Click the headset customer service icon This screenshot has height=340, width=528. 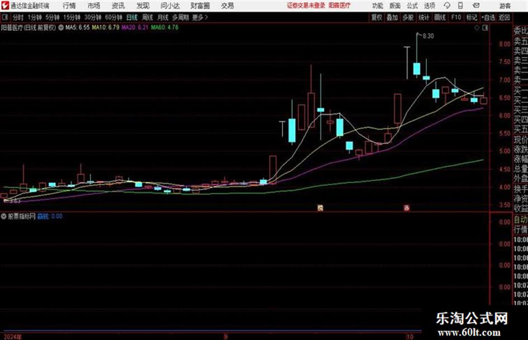447,6
